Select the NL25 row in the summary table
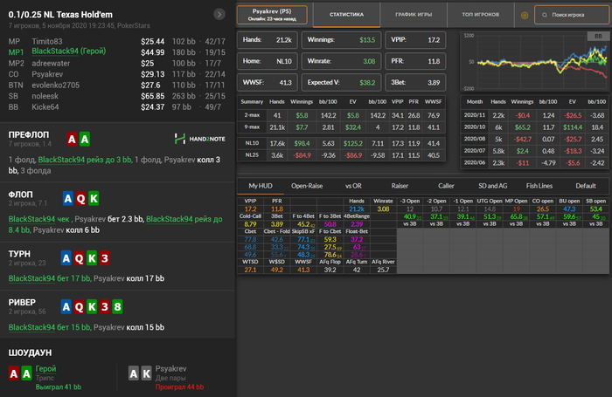Viewport: 612px width, 397px height. 250,155
